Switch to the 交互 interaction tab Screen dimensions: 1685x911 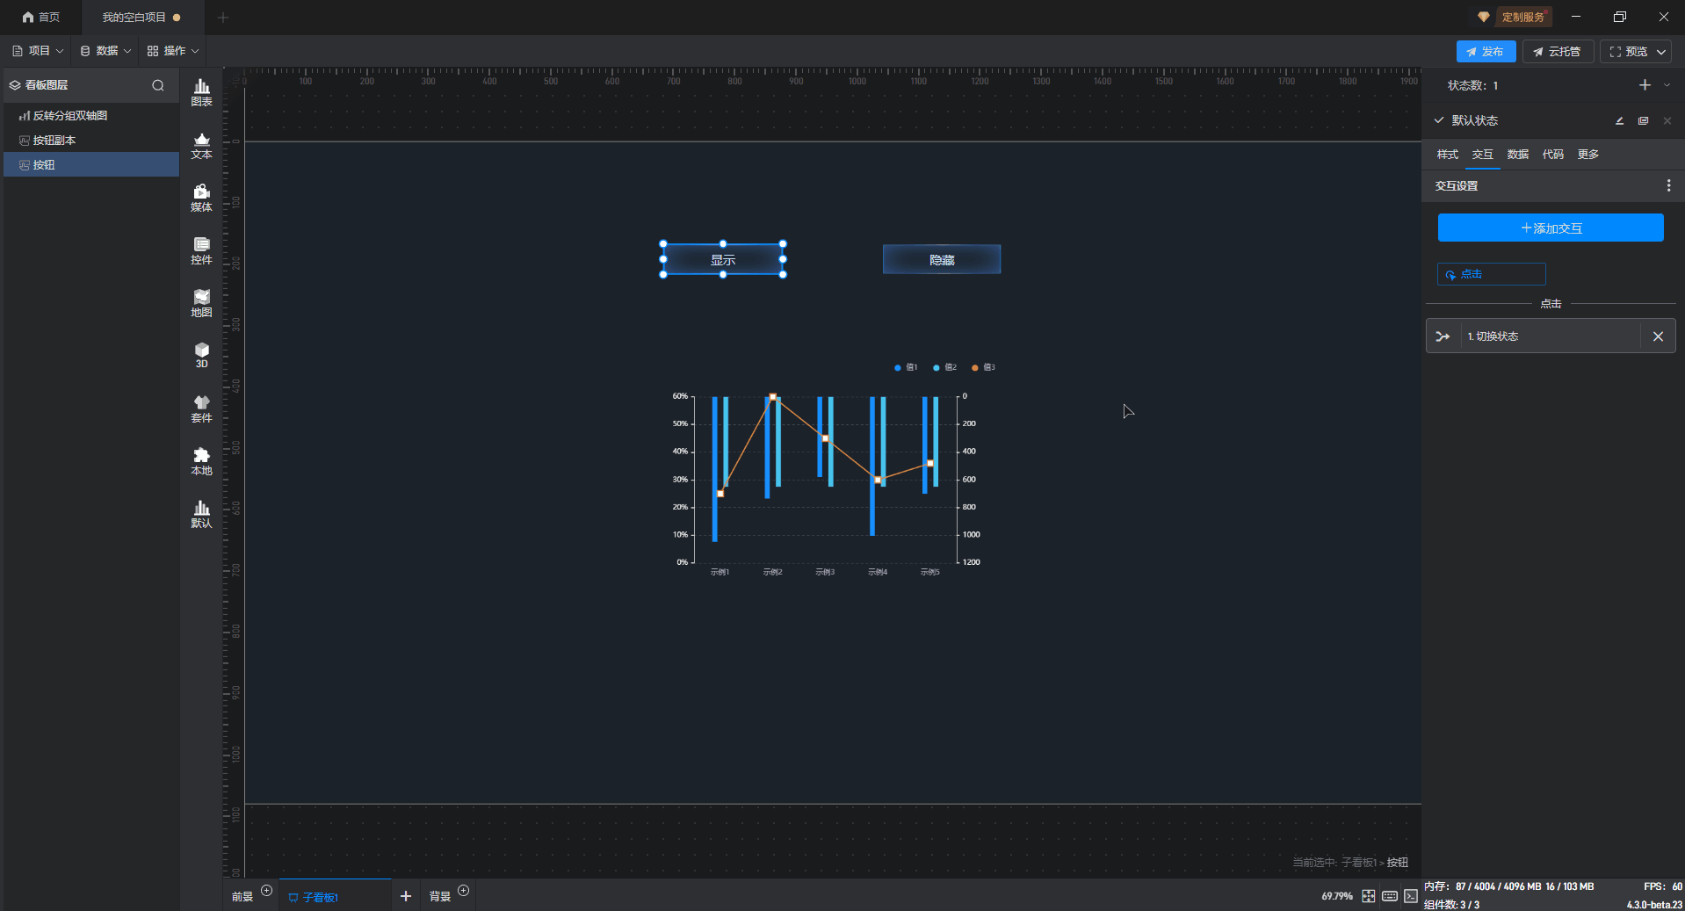(x=1483, y=155)
